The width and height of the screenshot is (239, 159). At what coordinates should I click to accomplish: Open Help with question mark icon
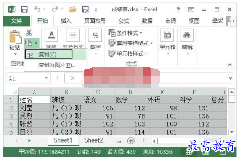pos(178,9)
